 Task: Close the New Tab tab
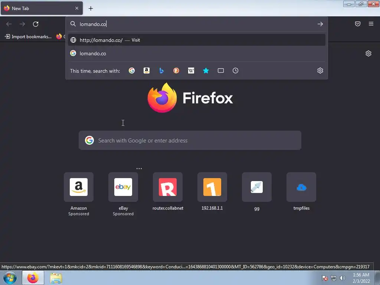[x=76, y=8]
